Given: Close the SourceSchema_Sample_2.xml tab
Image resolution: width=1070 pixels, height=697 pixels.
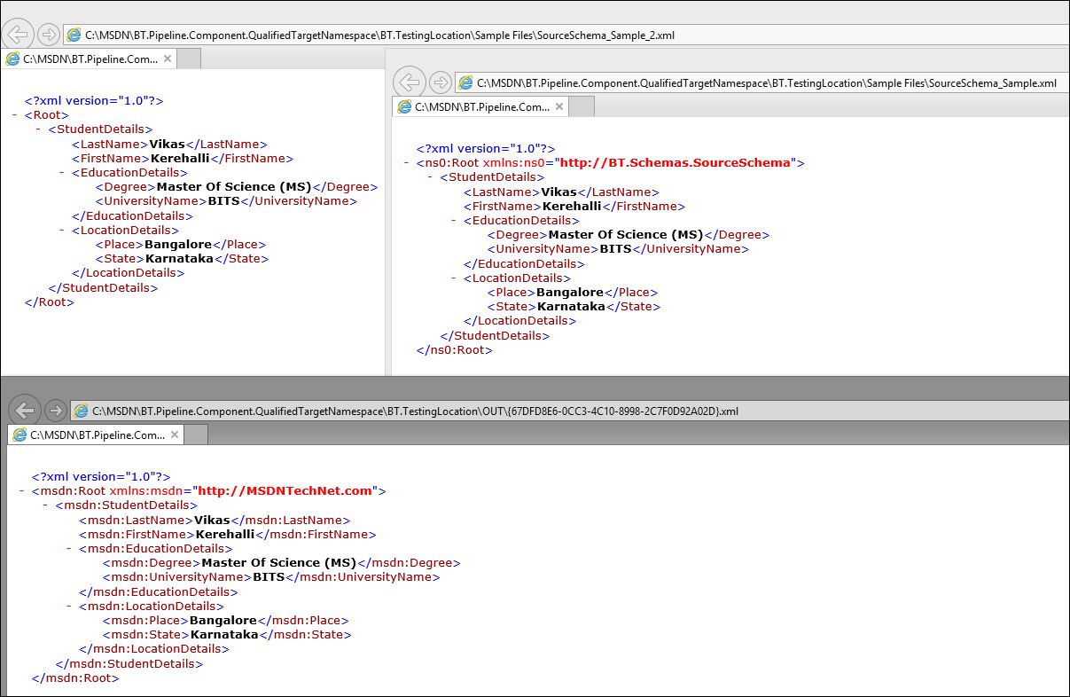Looking at the screenshot, I should point(167,59).
